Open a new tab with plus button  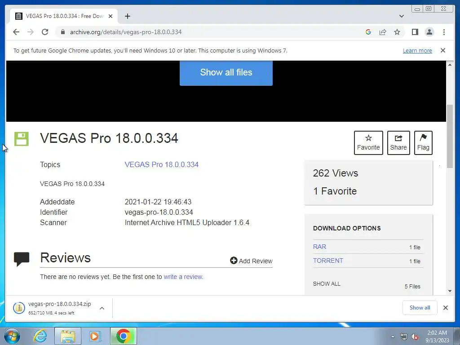point(127,16)
